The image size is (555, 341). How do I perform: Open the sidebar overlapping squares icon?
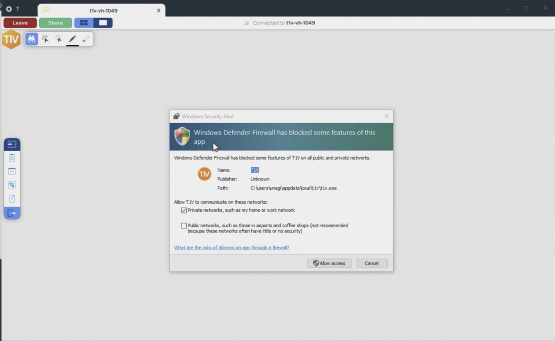(x=12, y=185)
